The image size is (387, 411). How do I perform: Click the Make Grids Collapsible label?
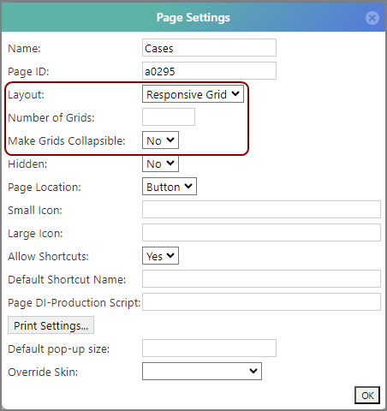click(x=67, y=141)
